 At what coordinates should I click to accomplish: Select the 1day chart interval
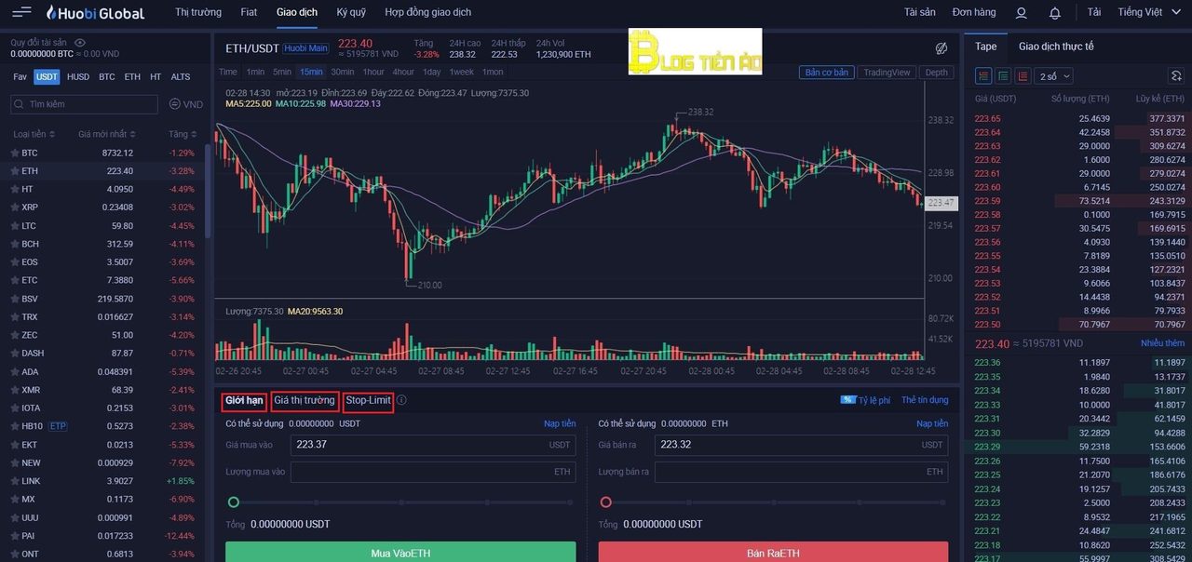(x=431, y=73)
